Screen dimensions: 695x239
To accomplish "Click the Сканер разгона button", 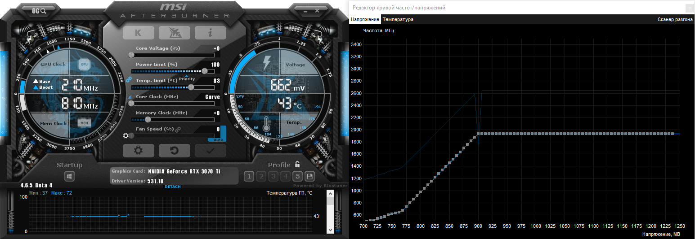I will tap(675, 19).
